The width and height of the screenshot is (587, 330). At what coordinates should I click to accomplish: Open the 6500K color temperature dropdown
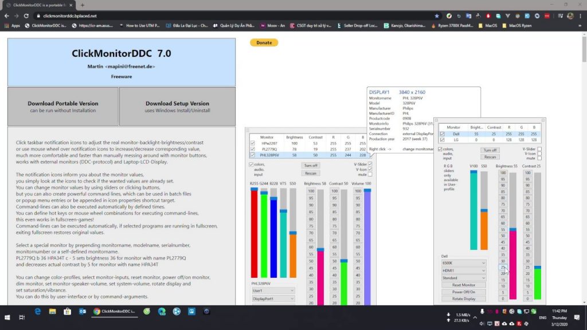(x=463, y=263)
